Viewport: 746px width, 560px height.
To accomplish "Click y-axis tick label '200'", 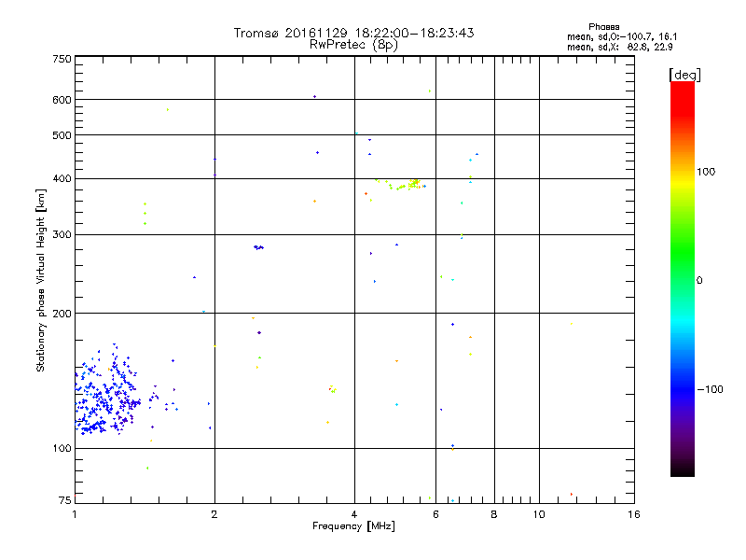I will point(62,314).
